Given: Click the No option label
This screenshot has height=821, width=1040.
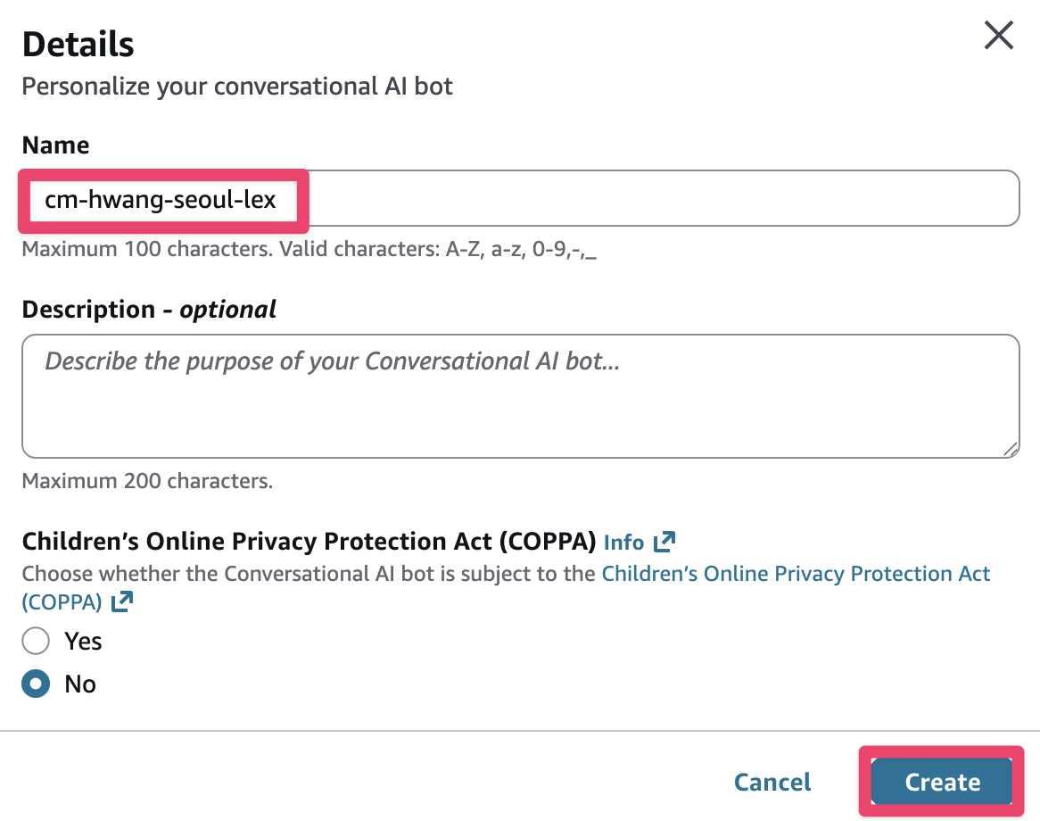Looking at the screenshot, I should tap(80, 684).
